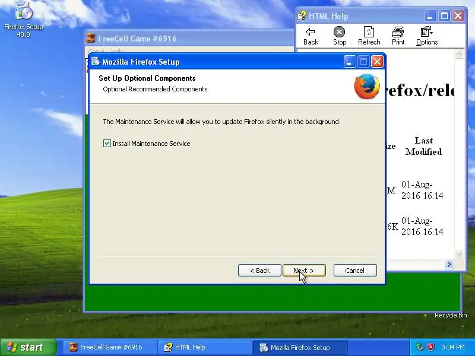Open Firefox Setup 48.0 desktop icon
Viewport: 475px width, 356px height.
pos(24,20)
